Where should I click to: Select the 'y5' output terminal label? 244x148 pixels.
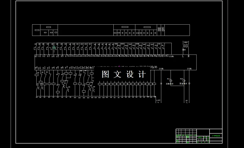coord(57,68)
